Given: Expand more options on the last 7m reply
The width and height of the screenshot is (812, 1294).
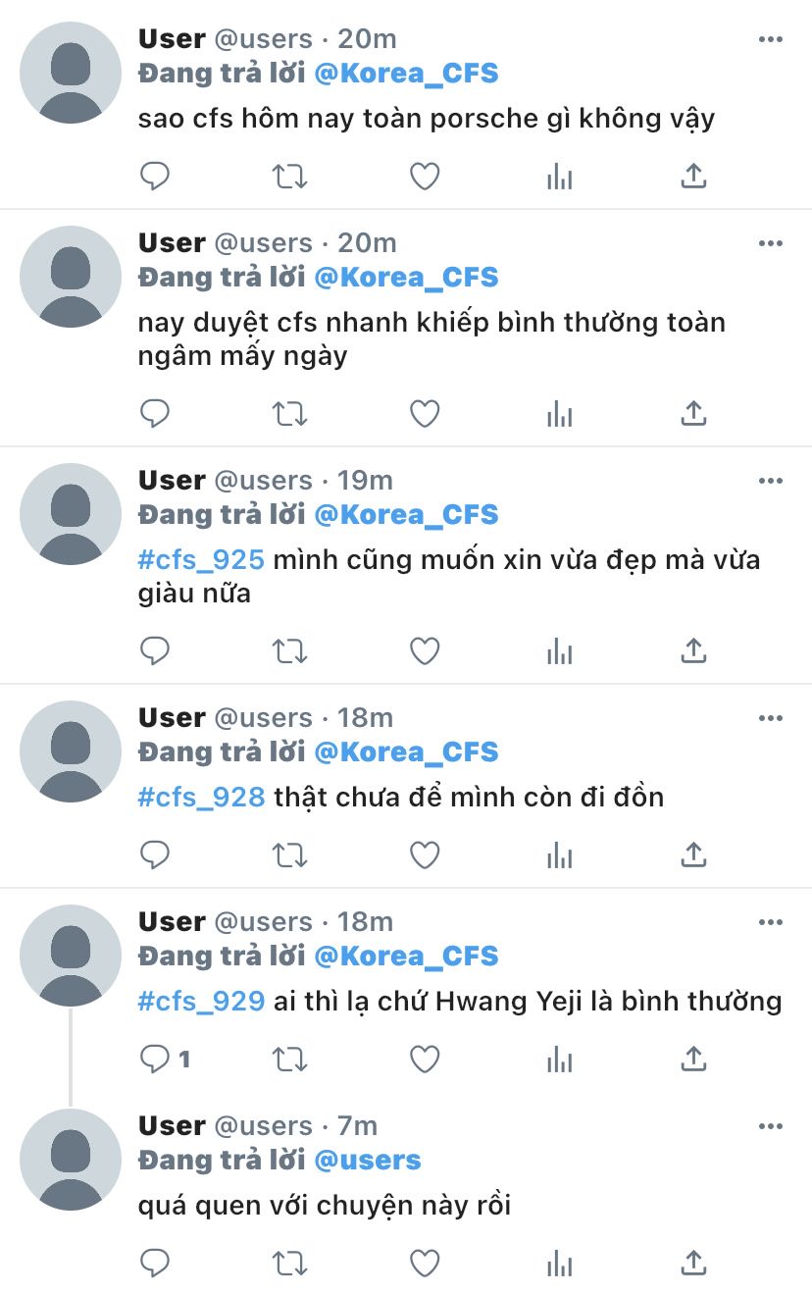Looking at the screenshot, I should [771, 1126].
